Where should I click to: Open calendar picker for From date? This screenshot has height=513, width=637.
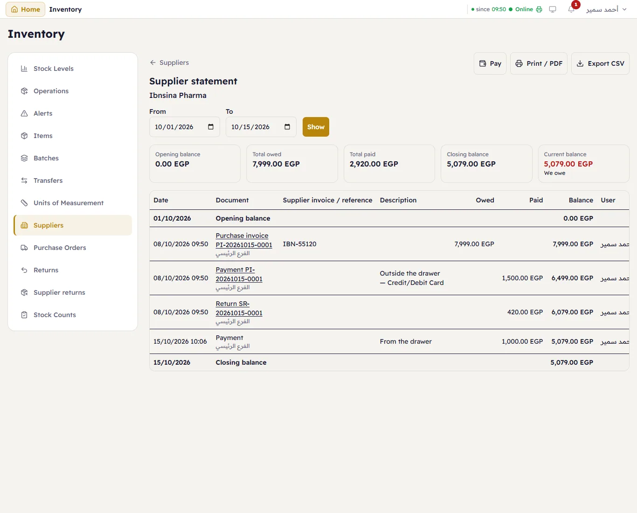[211, 127]
